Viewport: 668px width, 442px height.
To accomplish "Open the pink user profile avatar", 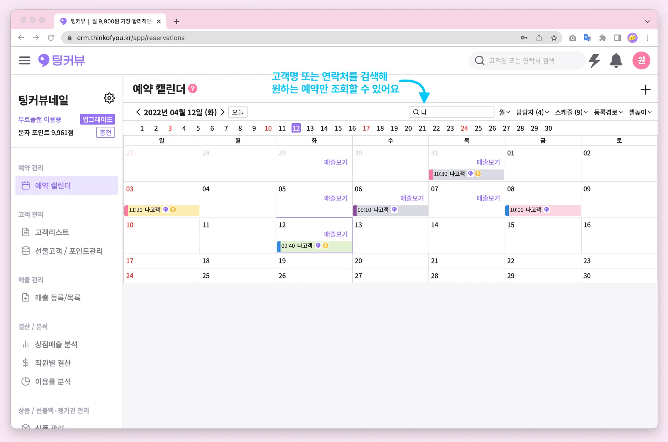I will tap(641, 61).
